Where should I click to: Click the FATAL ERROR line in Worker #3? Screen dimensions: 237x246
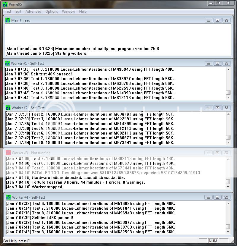pos(103,173)
